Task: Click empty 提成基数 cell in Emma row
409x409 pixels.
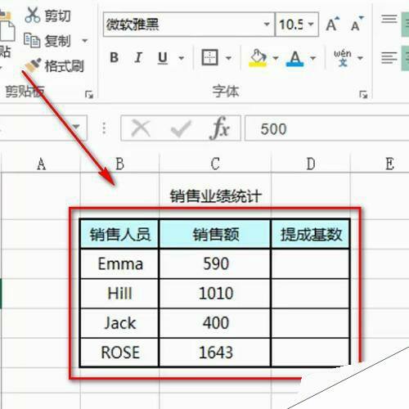Action: point(311,263)
